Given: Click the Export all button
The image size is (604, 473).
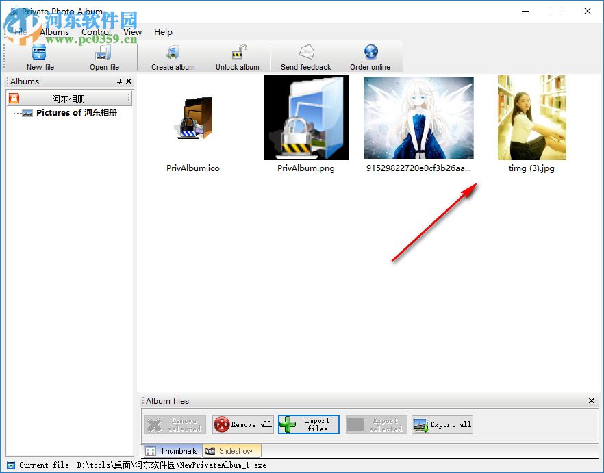Looking at the screenshot, I should tap(442, 424).
